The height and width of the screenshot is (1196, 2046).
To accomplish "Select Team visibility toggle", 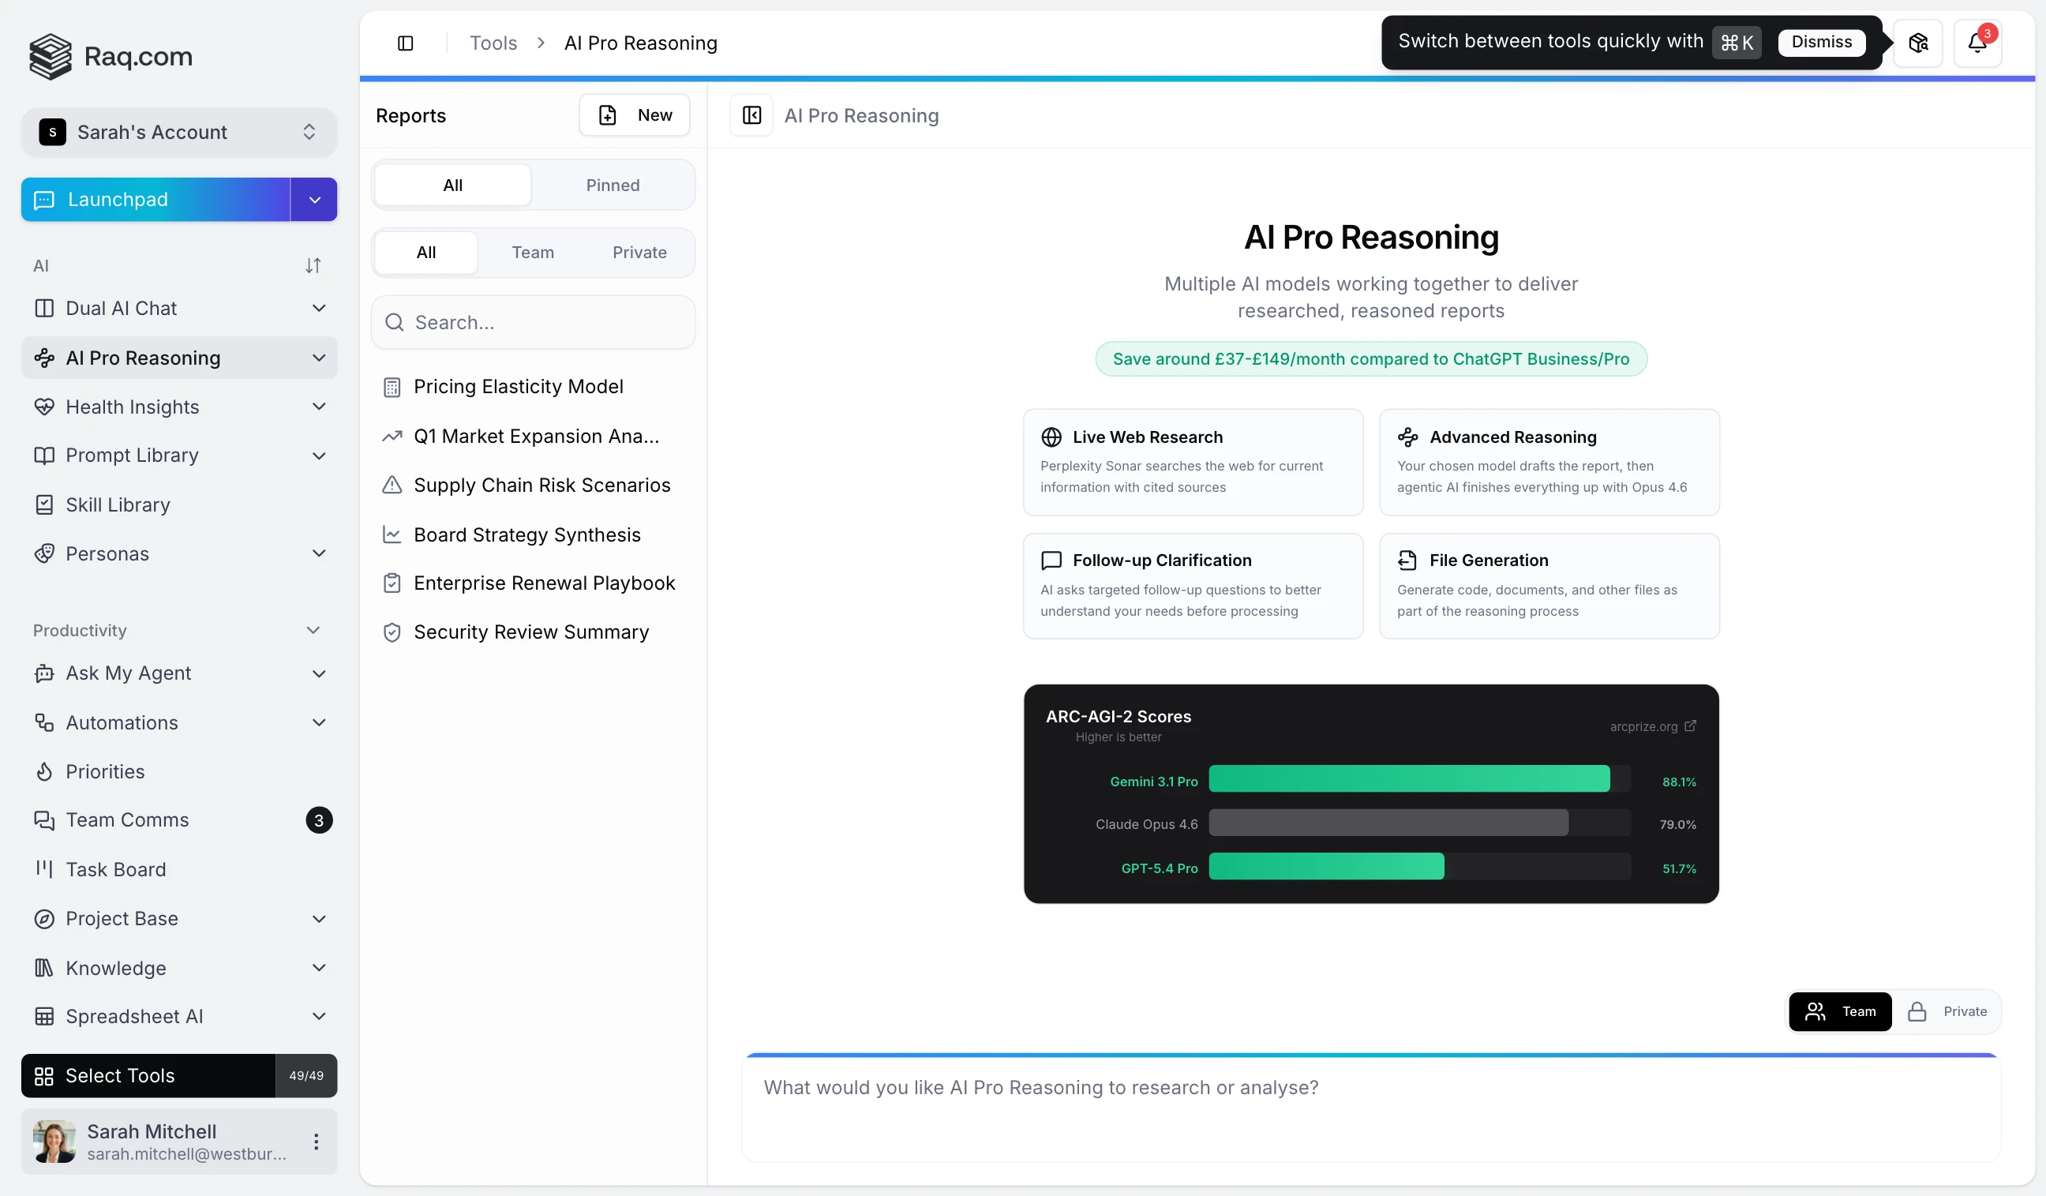I will pos(1840,1010).
